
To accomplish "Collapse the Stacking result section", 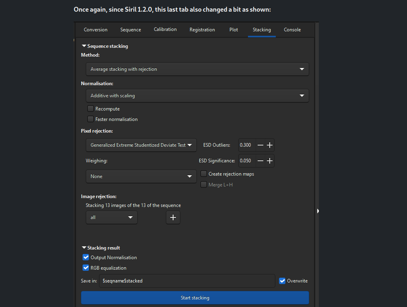I will coord(84,248).
